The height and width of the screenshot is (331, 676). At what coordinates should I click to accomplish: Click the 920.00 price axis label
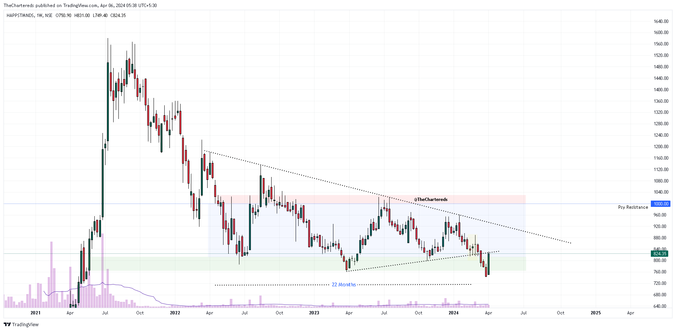click(x=660, y=226)
